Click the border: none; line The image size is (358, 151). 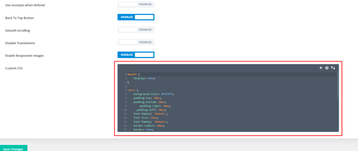(143, 129)
